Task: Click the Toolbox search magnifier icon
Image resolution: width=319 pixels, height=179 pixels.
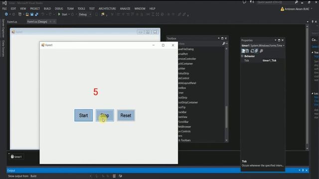Action: pos(224,43)
